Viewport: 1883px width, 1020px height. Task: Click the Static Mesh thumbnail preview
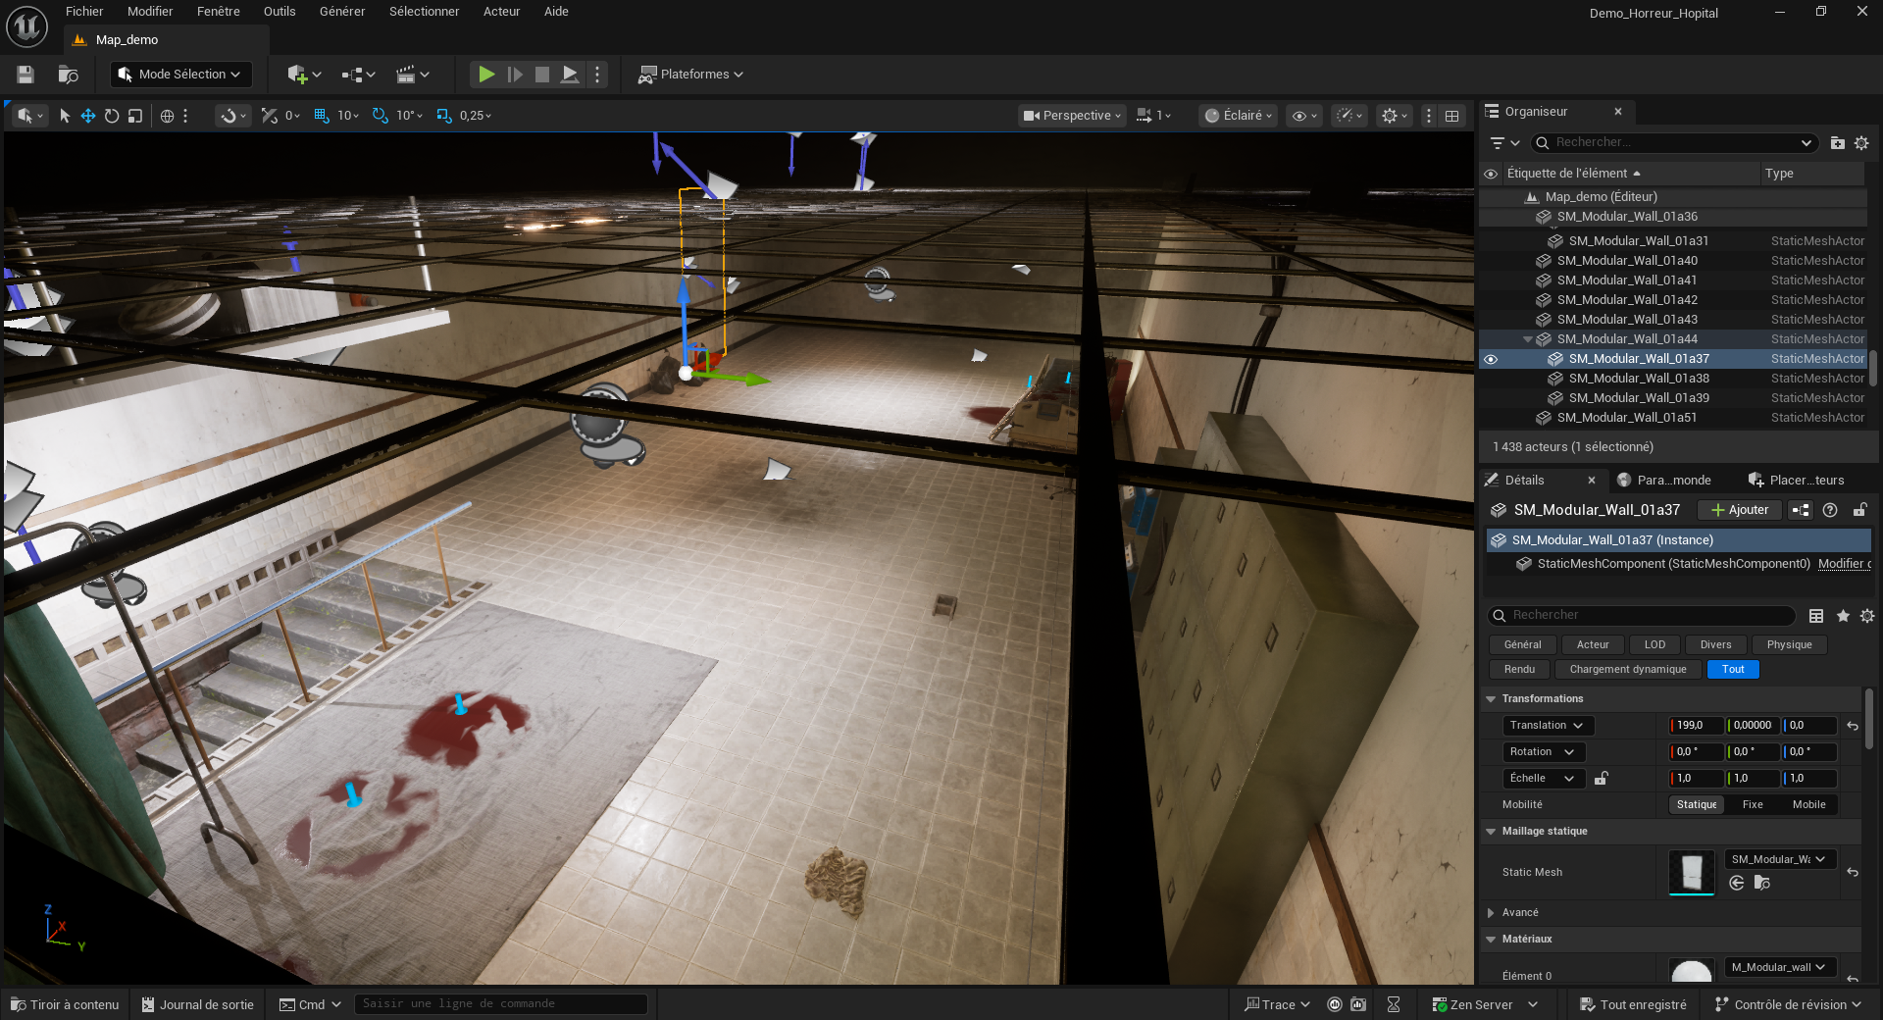click(1692, 872)
